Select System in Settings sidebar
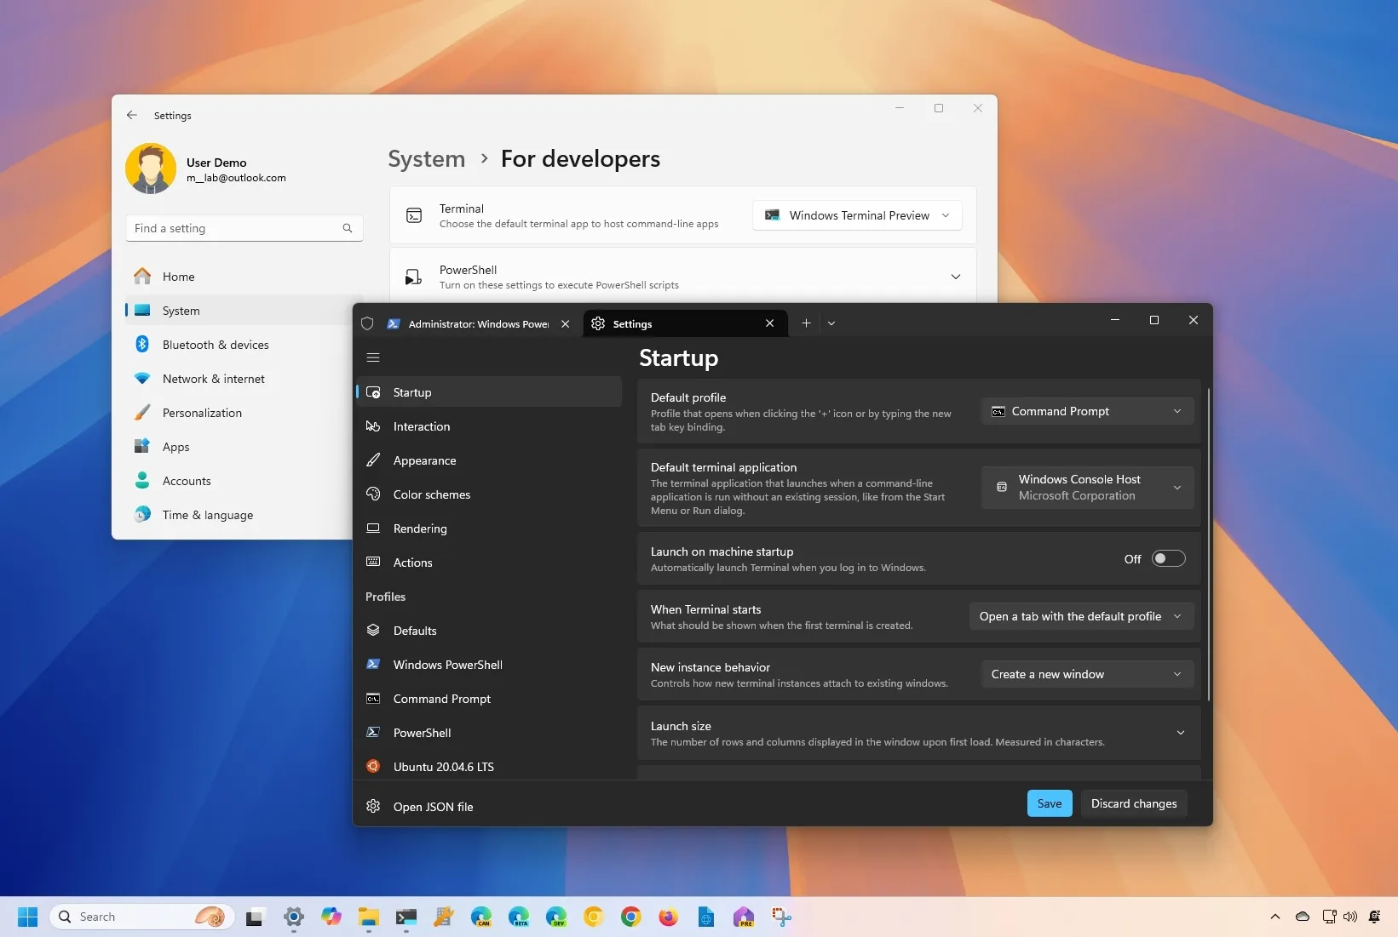 239,310
